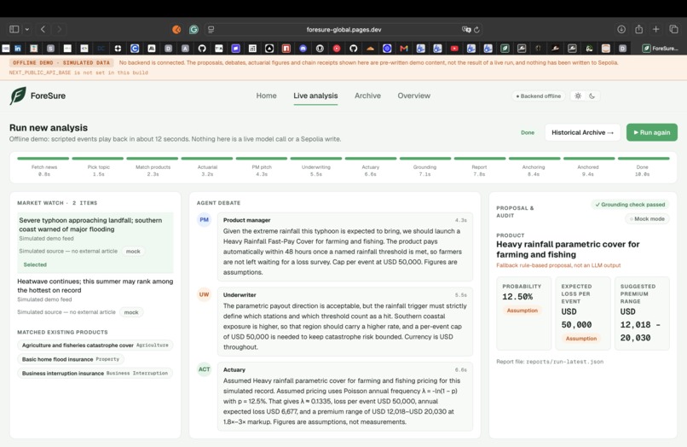Go forward to next page
The height and width of the screenshot is (447, 687).
(59, 29)
